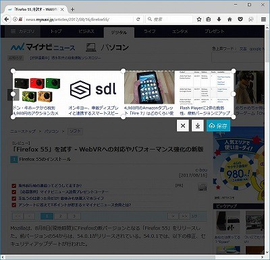The width and height of the screenshot is (270, 260).
Task: Click the URL address bar
Action: pyautogui.click(x=79, y=20)
